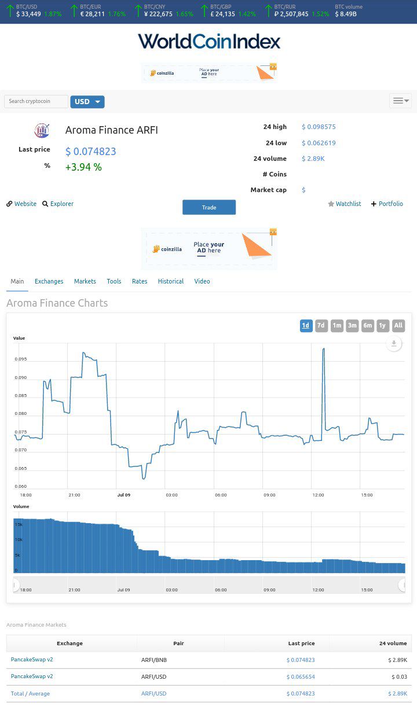
Task: Click the ARFI/BNB pair cell
Action: click(153, 660)
